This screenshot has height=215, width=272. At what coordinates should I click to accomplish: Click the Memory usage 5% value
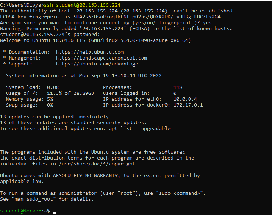(x=50, y=99)
